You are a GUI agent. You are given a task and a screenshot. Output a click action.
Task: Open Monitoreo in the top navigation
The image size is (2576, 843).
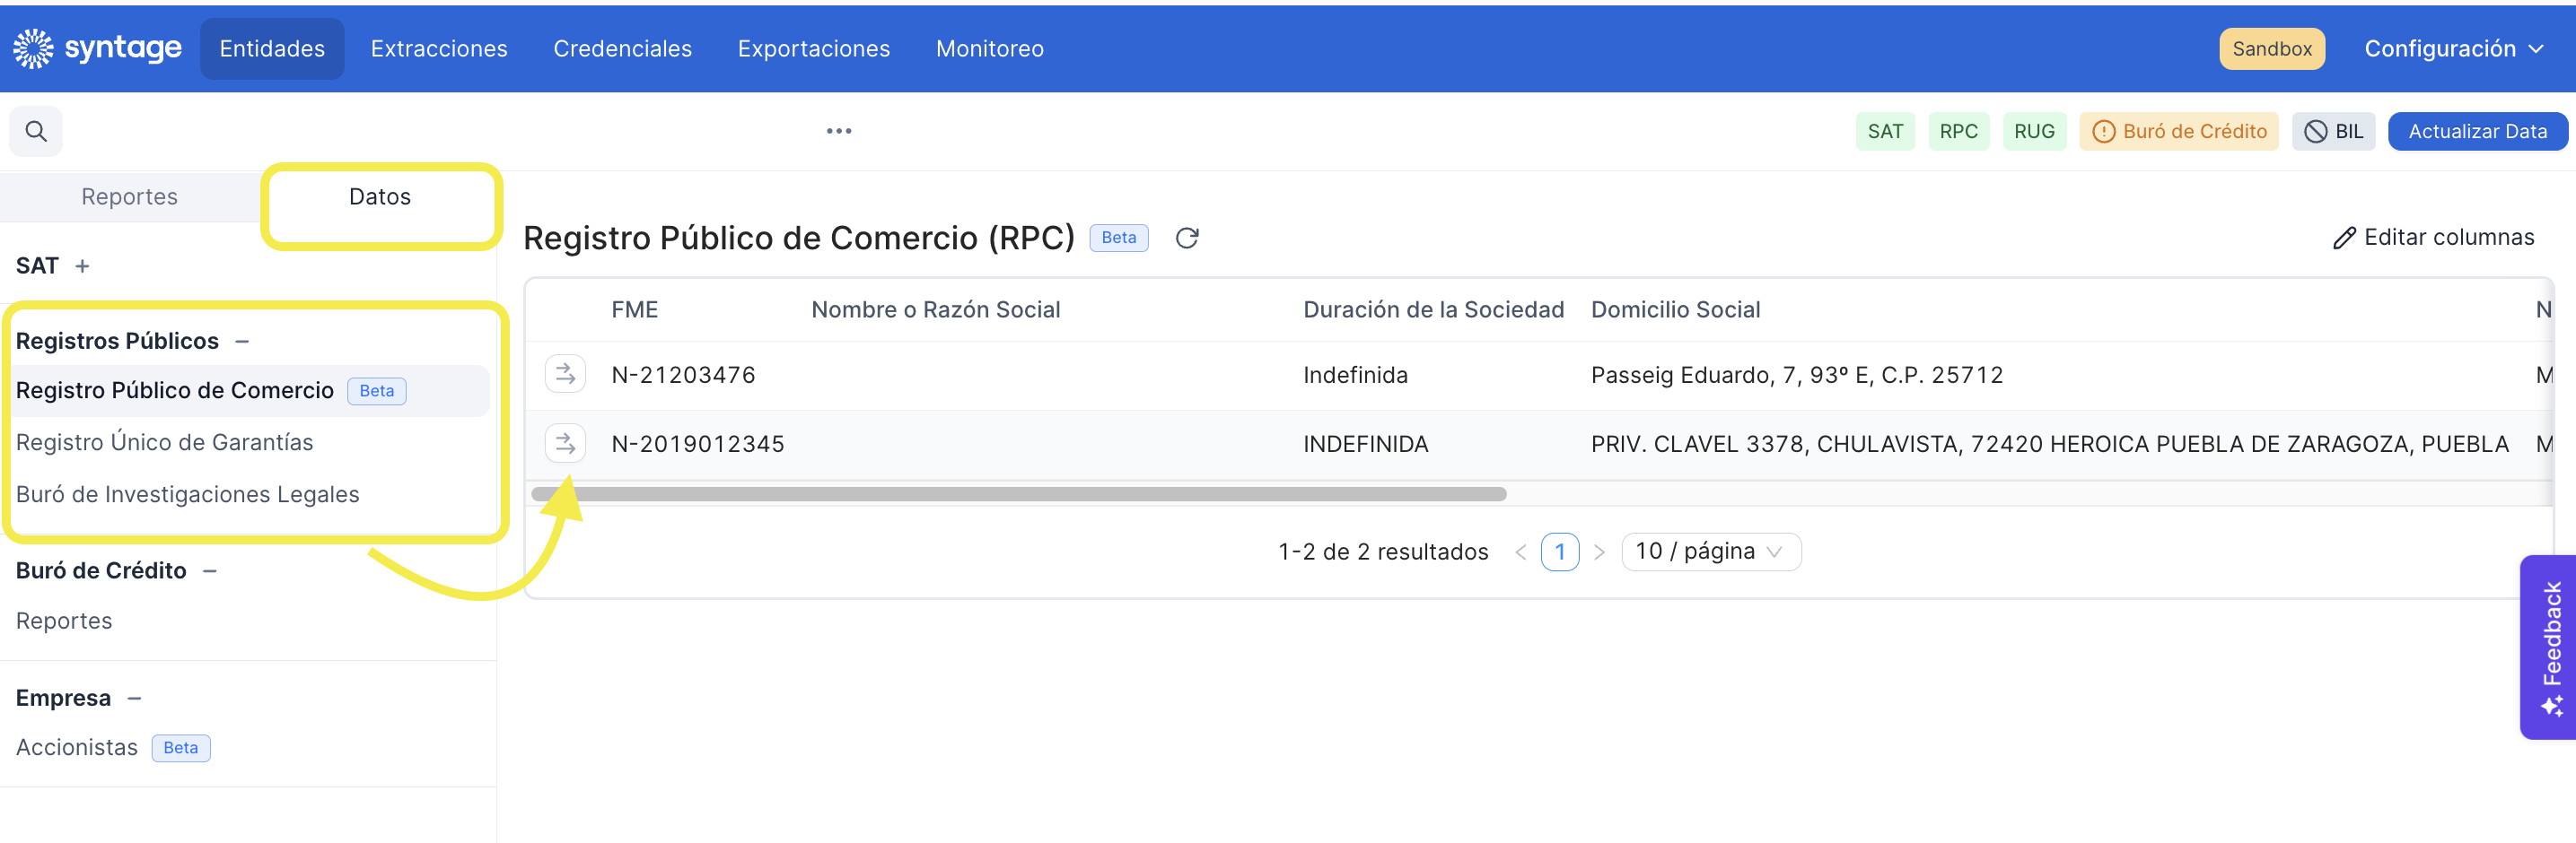coord(990,49)
